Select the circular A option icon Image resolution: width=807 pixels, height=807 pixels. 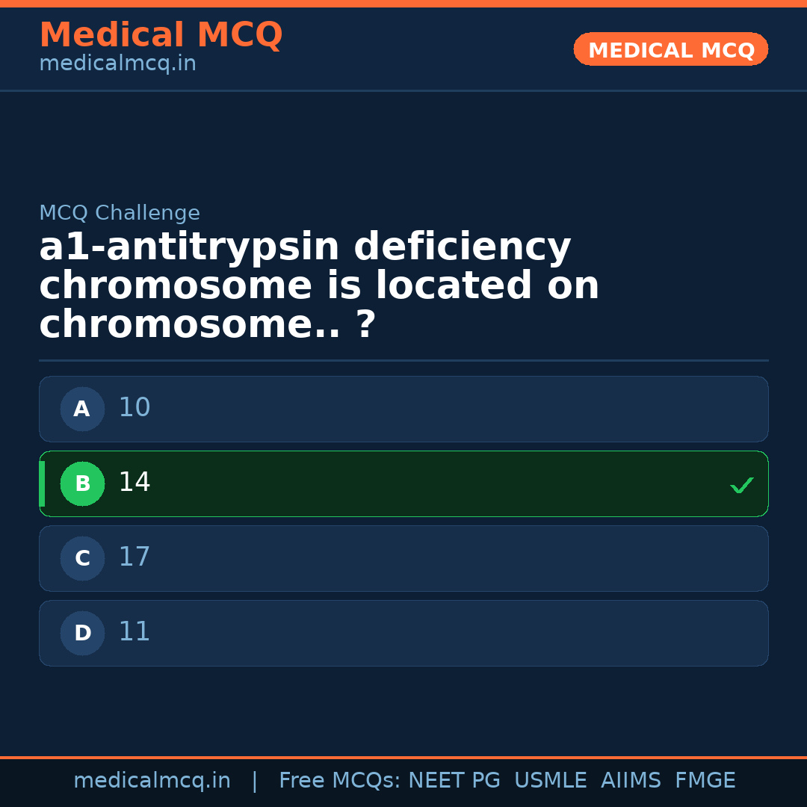coord(82,409)
